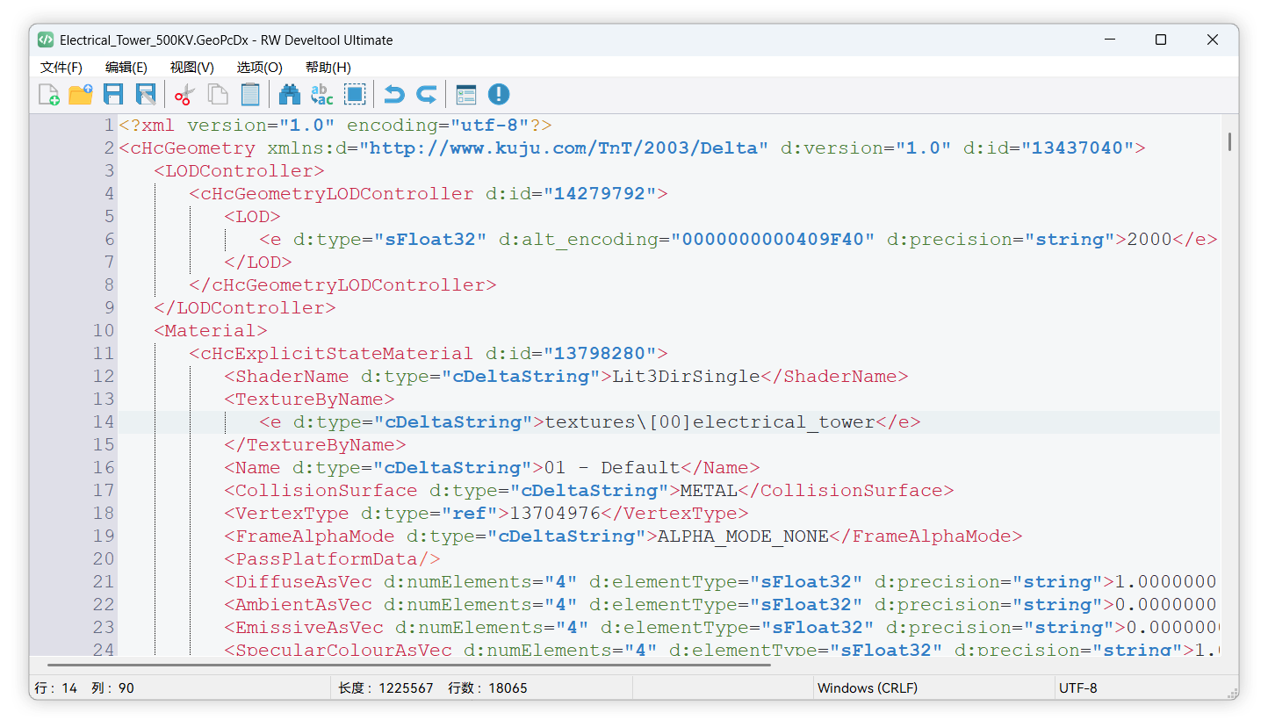1268x727 pixels.
Task: Select all text in the document
Action: (x=355, y=94)
